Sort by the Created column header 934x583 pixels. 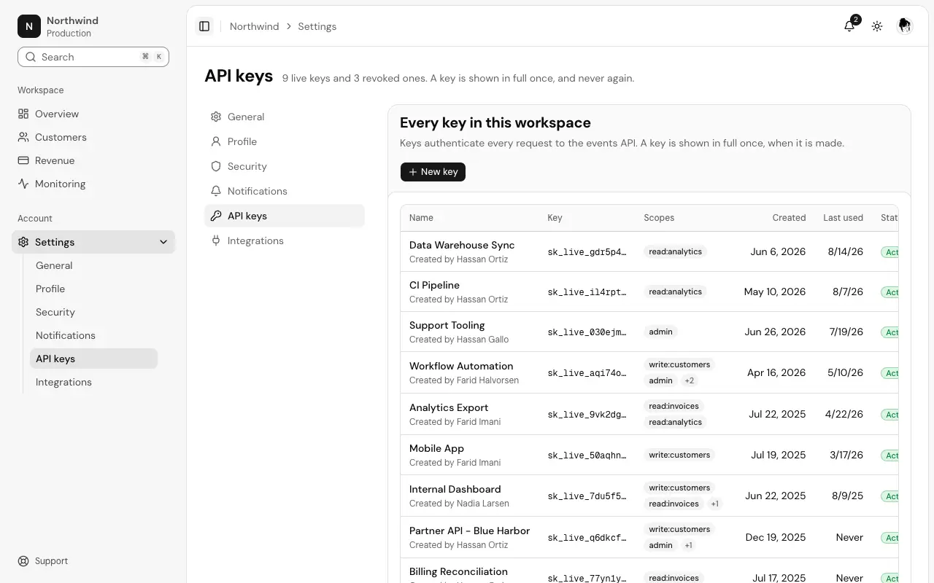tap(789, 218)
